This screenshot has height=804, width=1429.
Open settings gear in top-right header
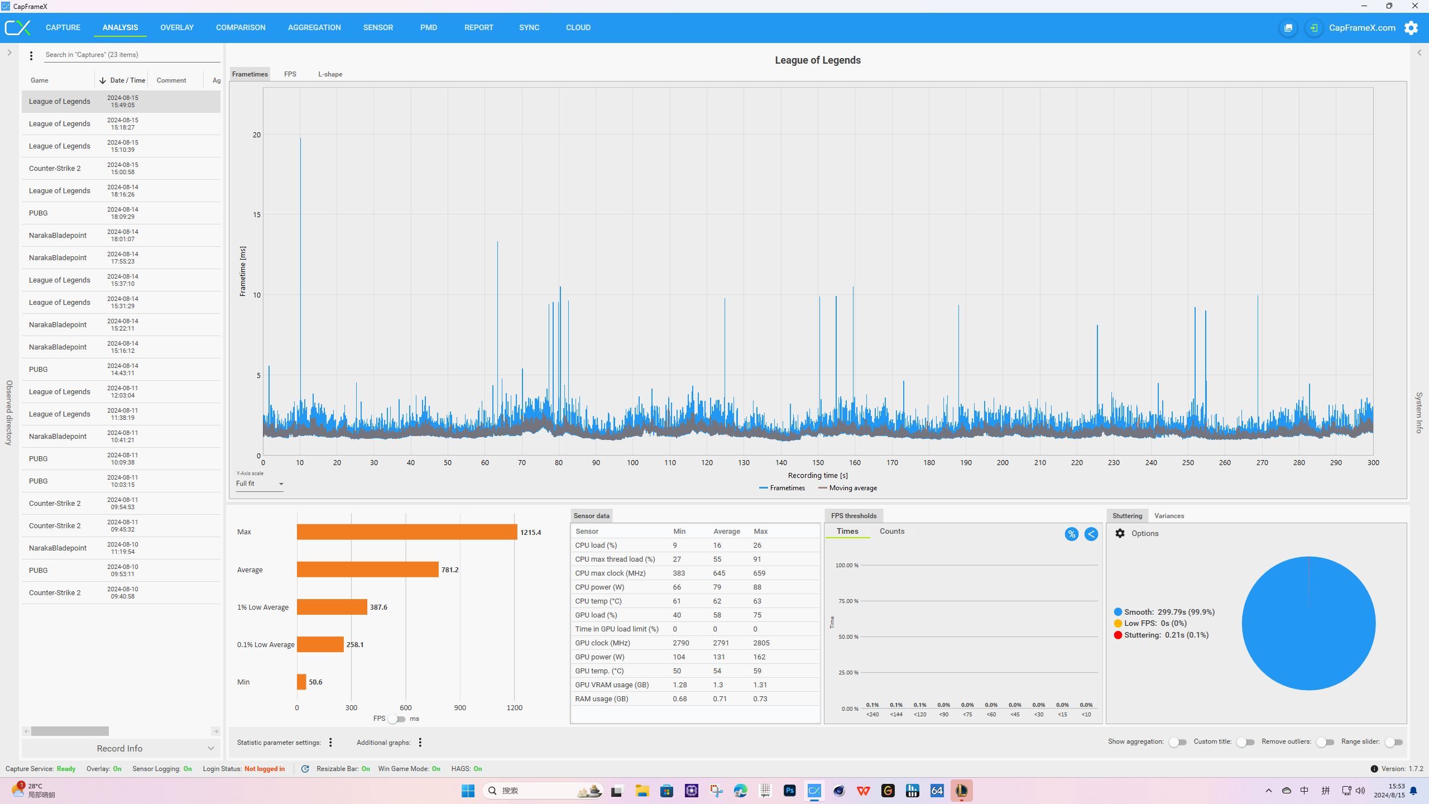(x=1411, y=28)
